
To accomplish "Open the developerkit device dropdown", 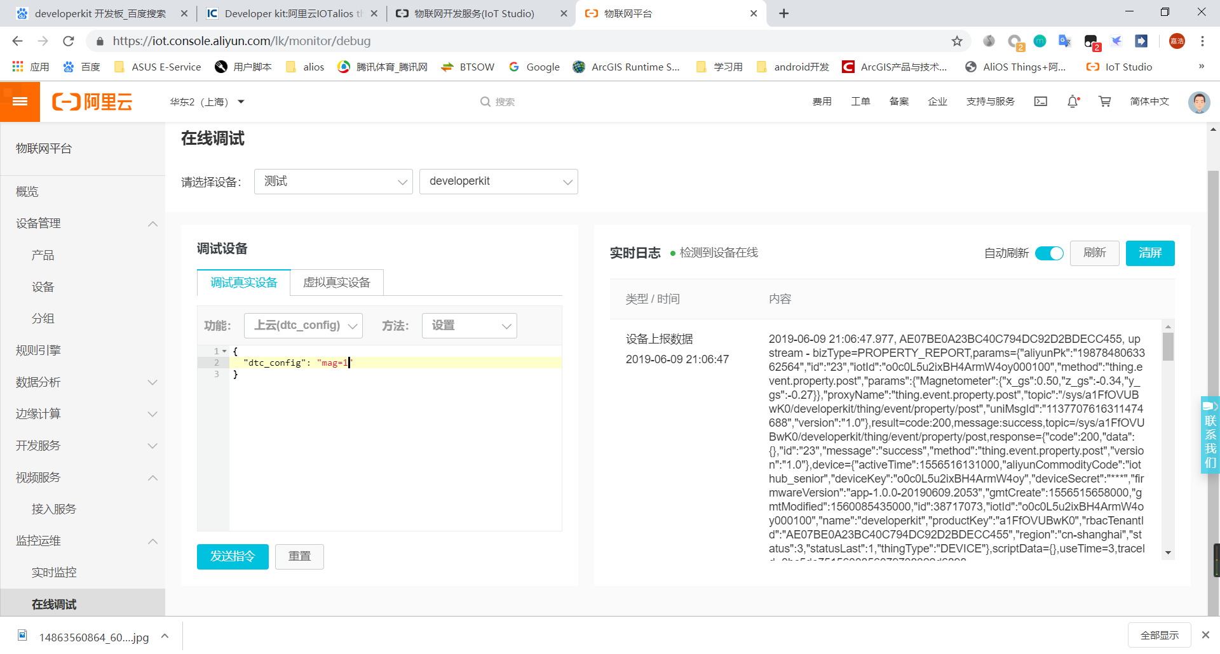I will [x=498, y=181].
